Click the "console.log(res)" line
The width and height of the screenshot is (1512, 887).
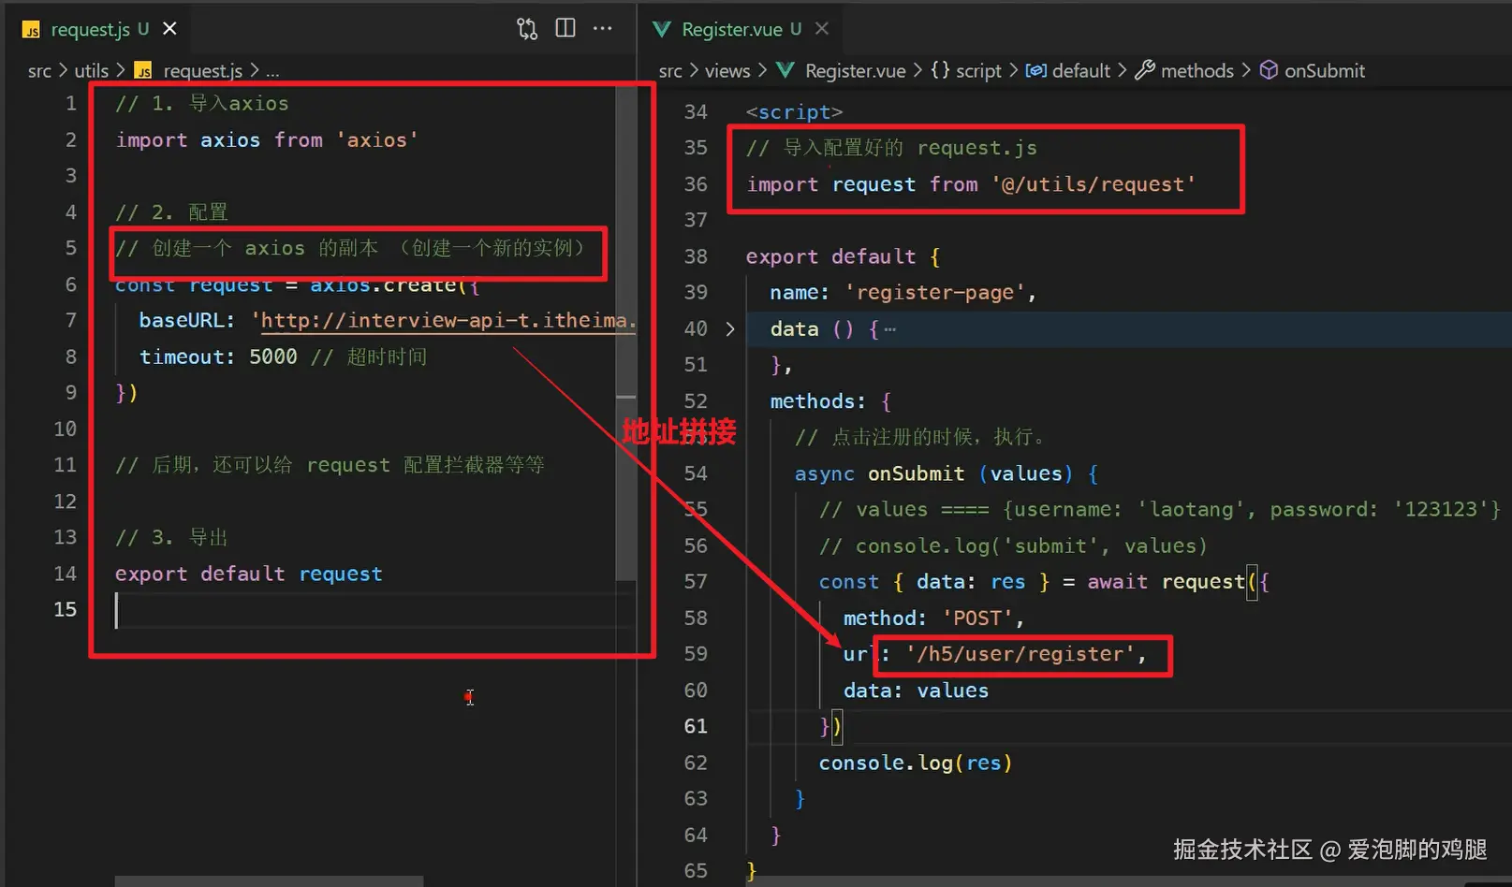[916, 763]
